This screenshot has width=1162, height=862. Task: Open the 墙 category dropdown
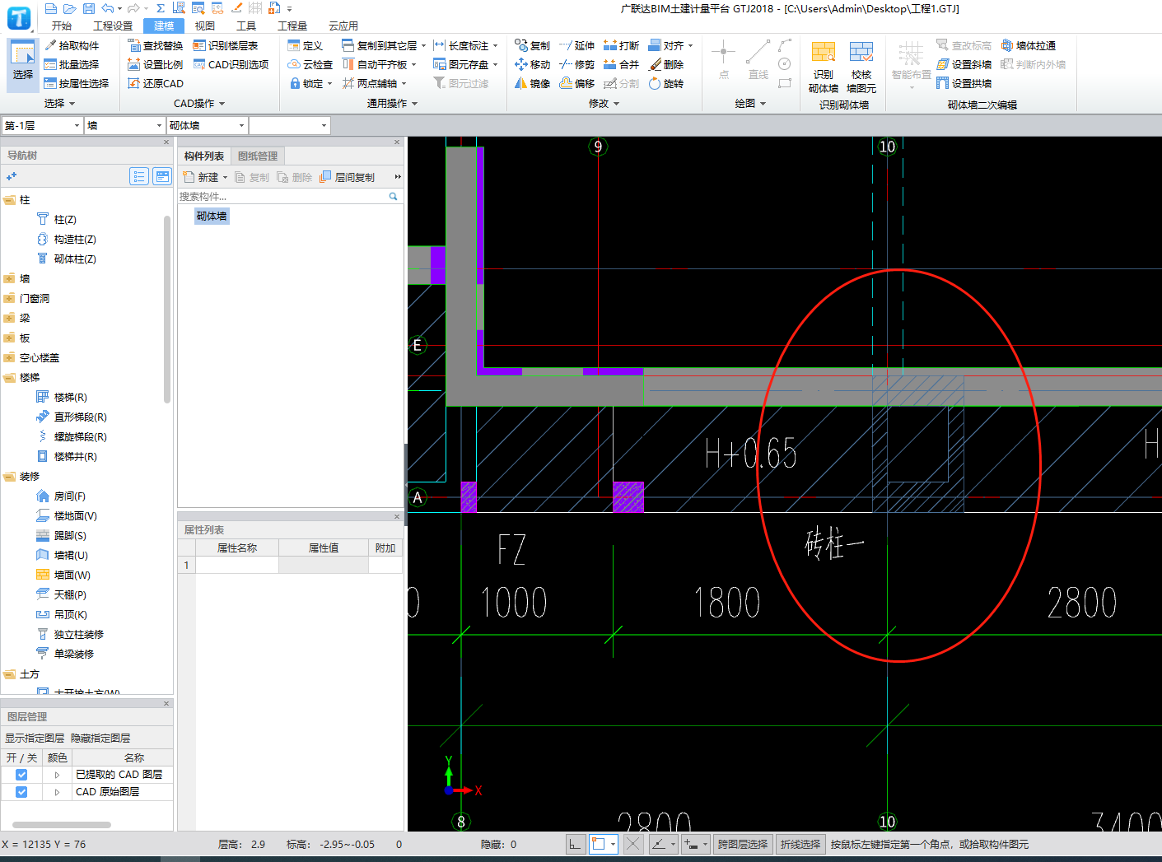pos(125,125)
